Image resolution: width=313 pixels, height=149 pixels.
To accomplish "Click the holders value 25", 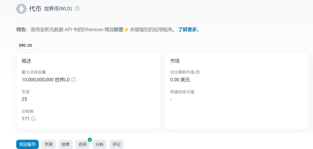I will pos(24,99).
